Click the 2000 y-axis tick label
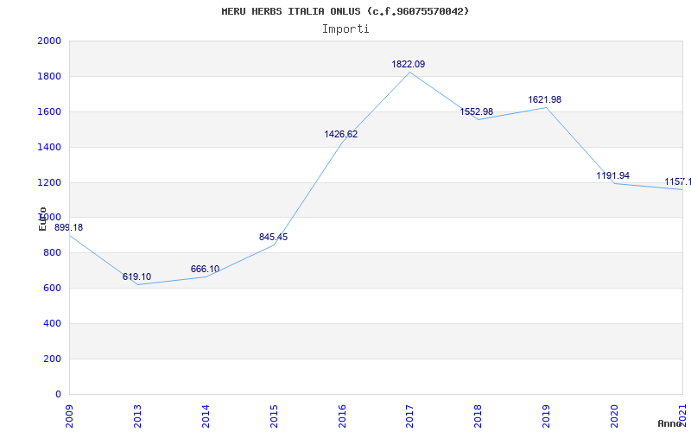Viewport: 691px width, 432px height. tap(49, 41)
